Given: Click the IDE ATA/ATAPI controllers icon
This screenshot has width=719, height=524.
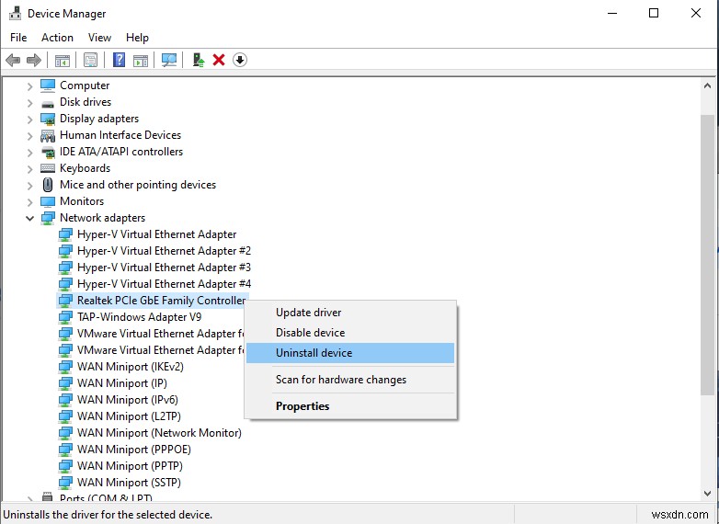Looking at the screenshot, I should [x=48, y=152].
